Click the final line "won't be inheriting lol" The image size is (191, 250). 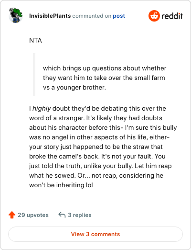(61, 185)
